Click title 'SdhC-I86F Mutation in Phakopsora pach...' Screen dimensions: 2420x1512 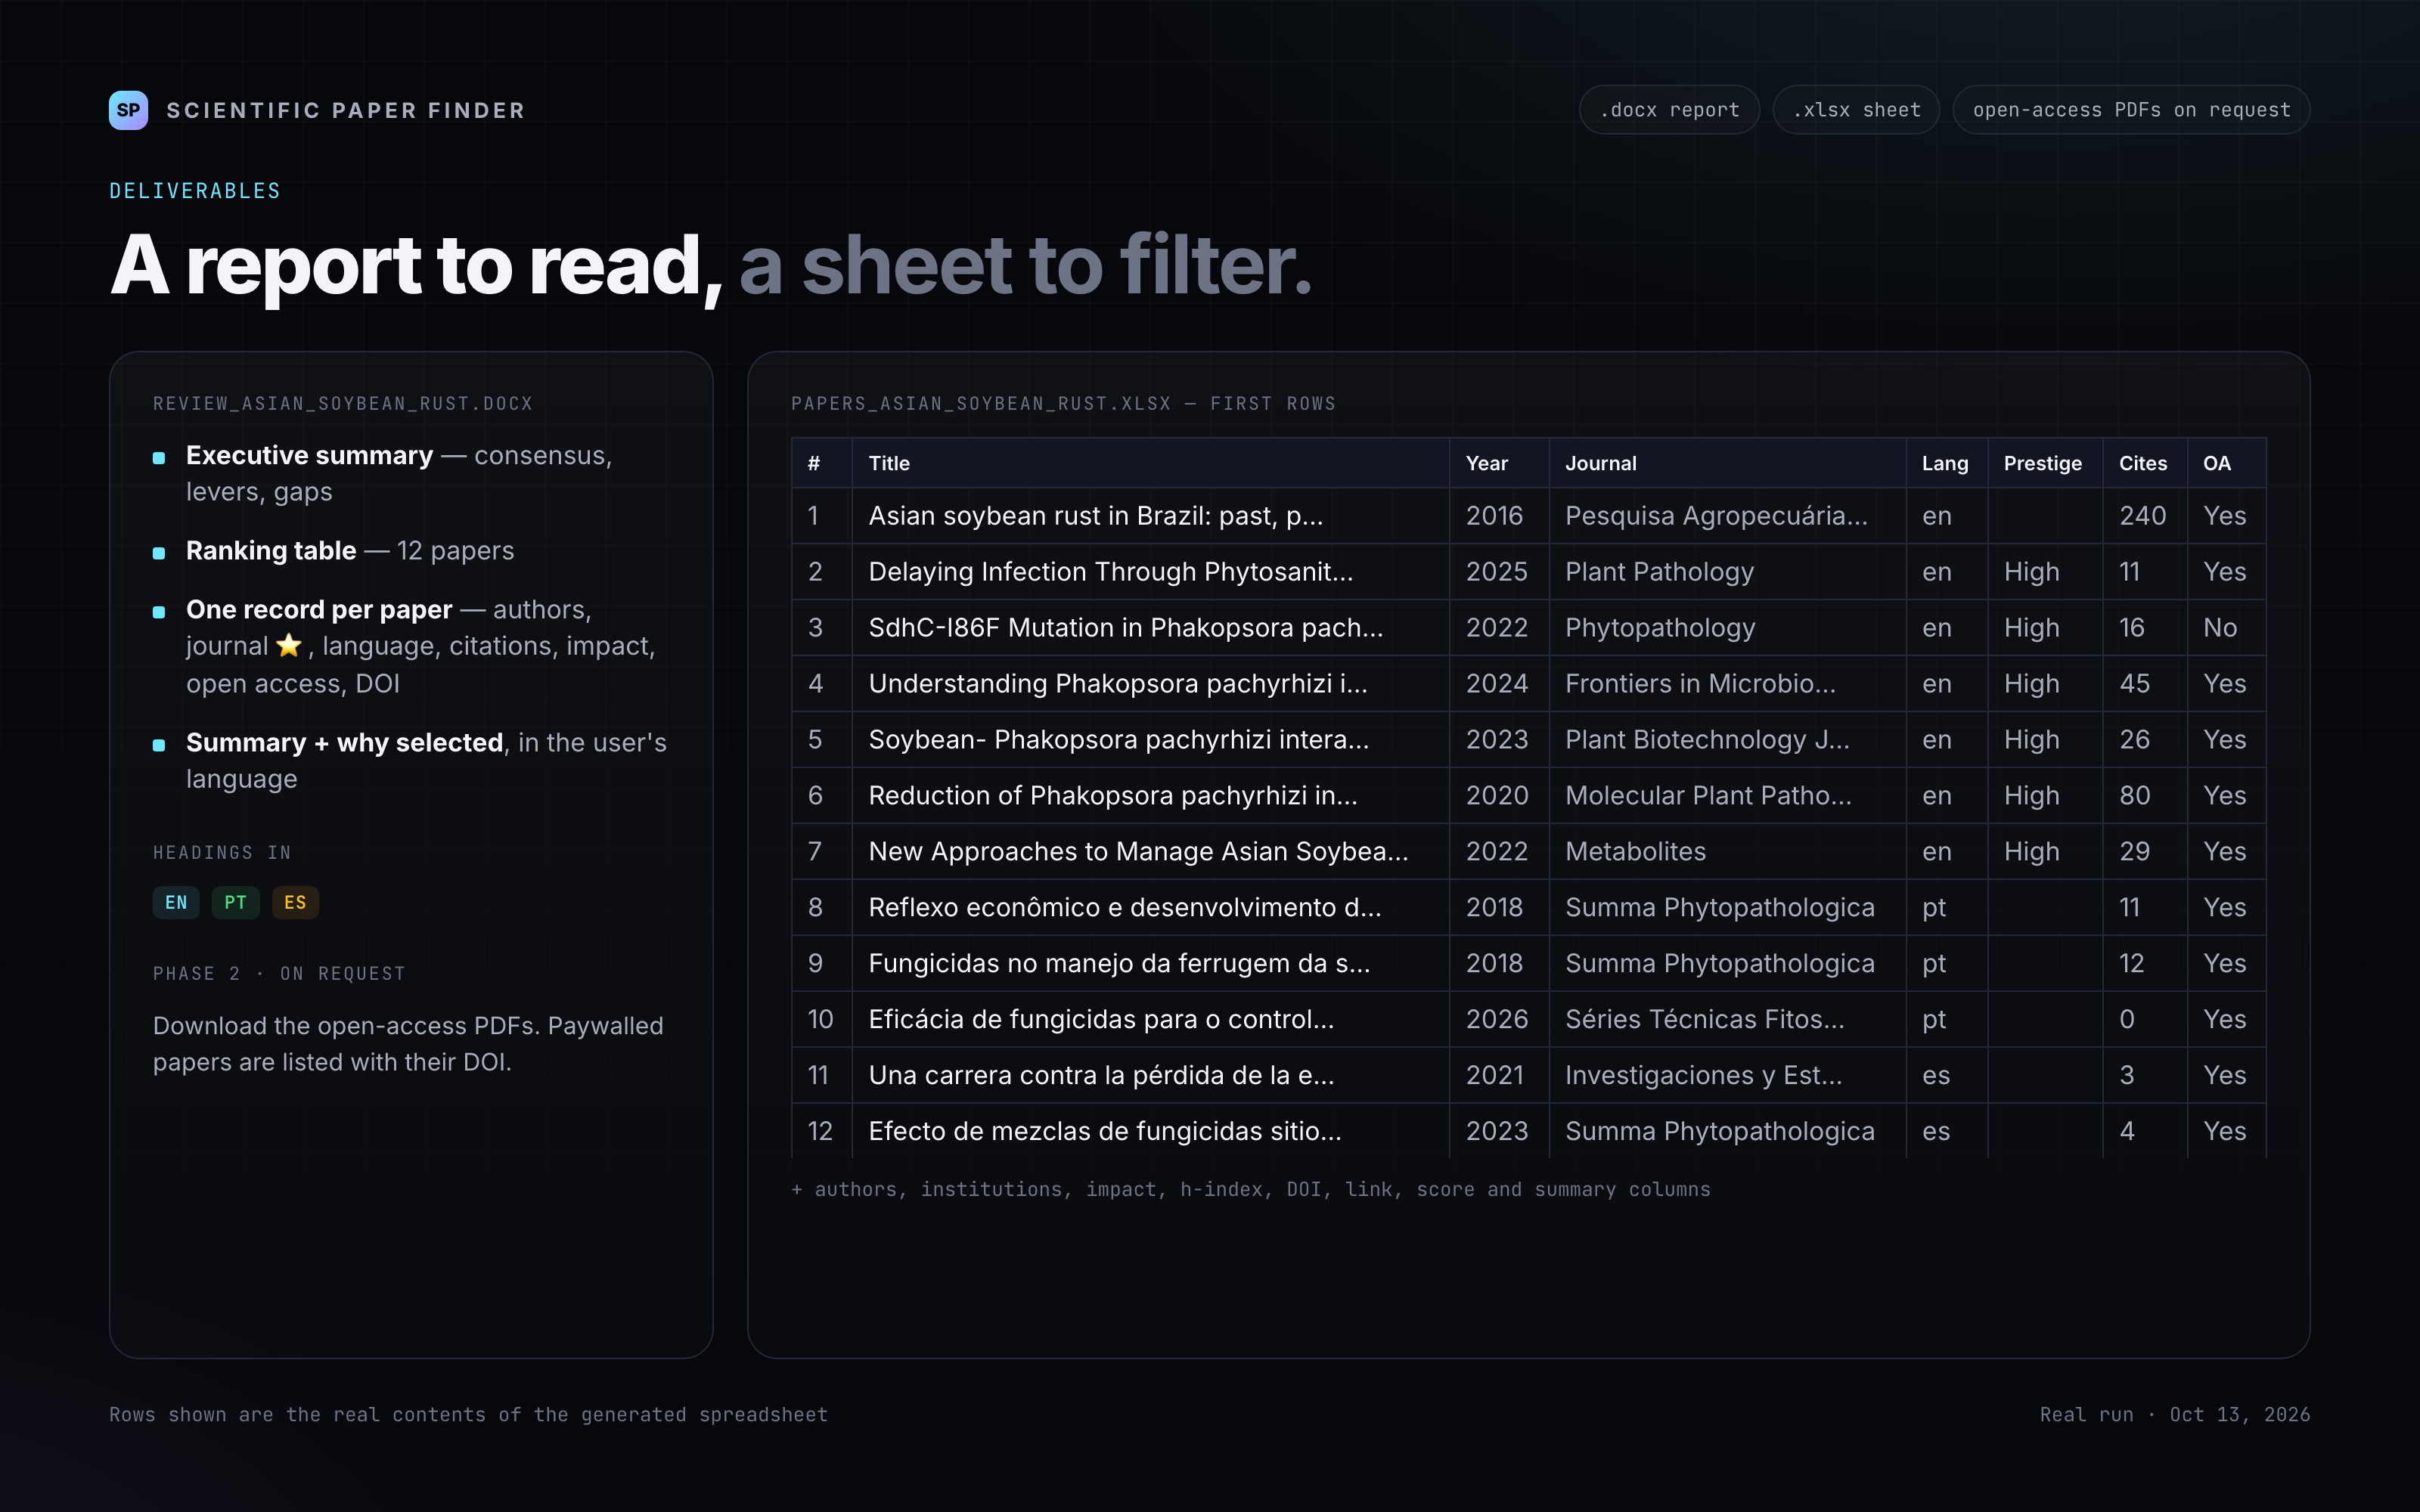pyautogui.click(x=1125, y=628)
